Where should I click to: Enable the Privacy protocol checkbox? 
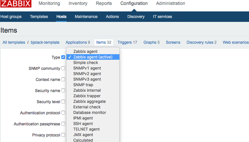pyautogui.click(x=63, y=135)
